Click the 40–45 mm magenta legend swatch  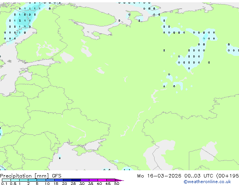coord(102,180)
